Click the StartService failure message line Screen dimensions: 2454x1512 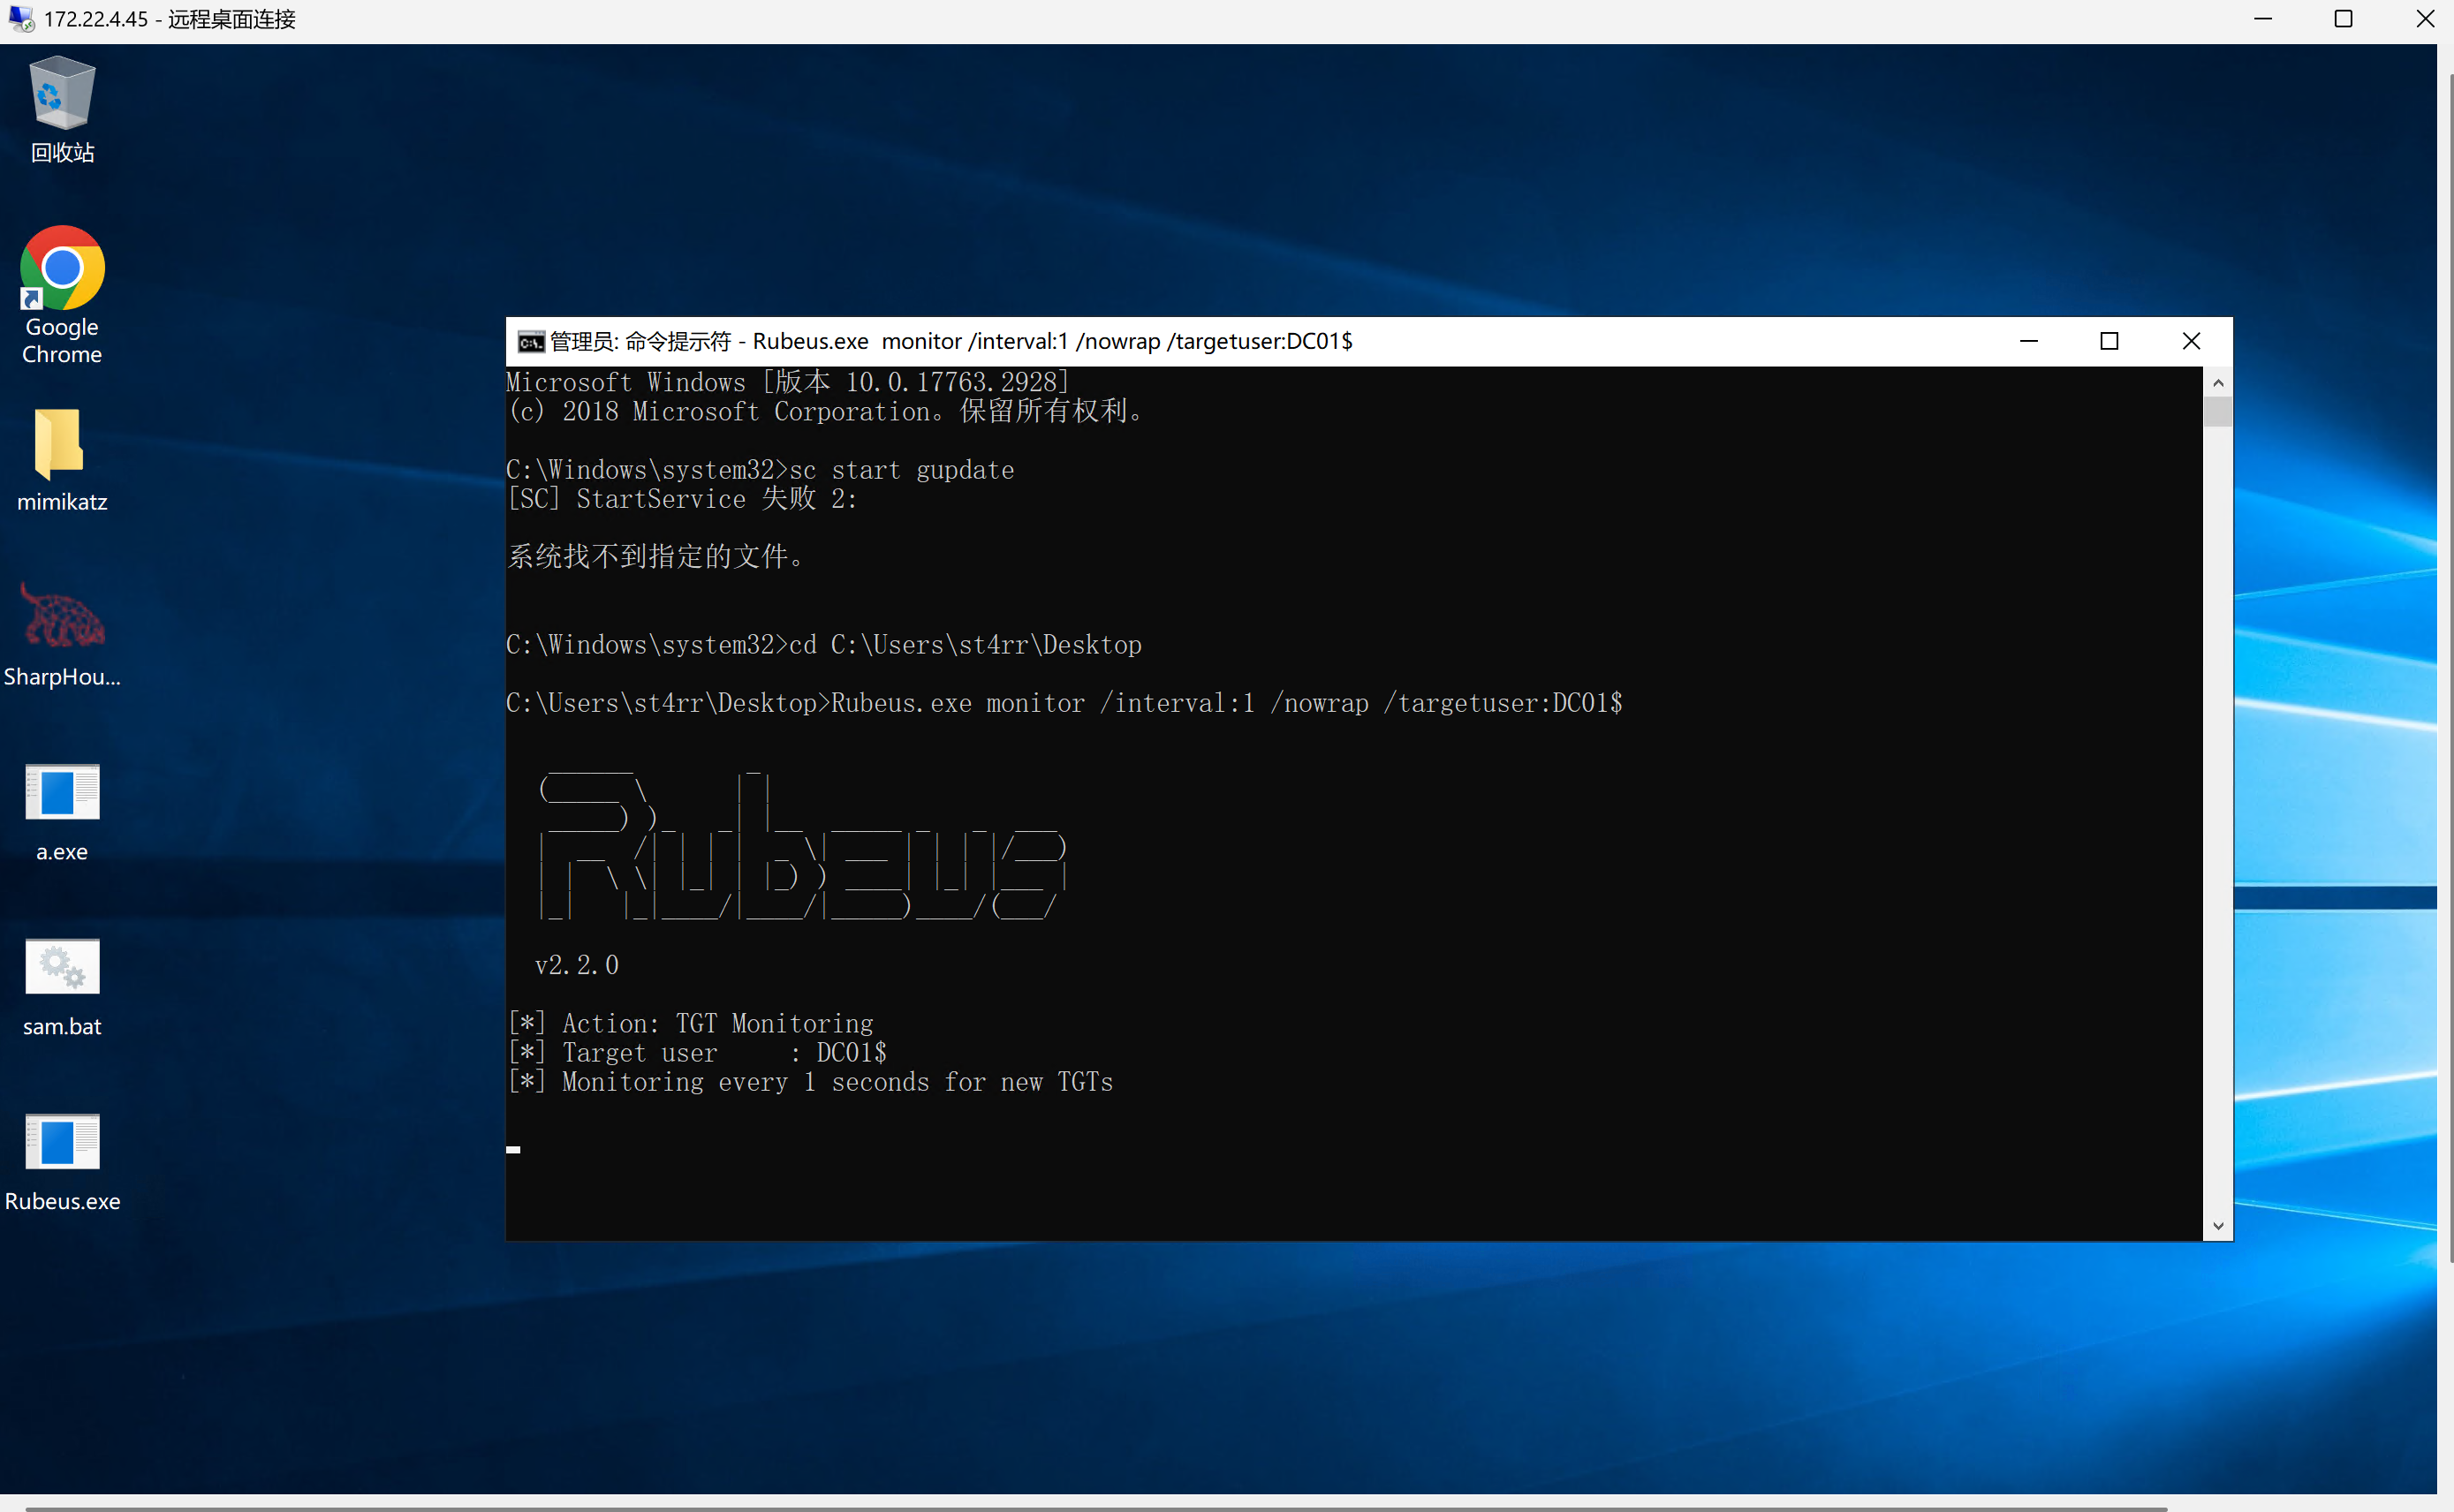[682, 499]
